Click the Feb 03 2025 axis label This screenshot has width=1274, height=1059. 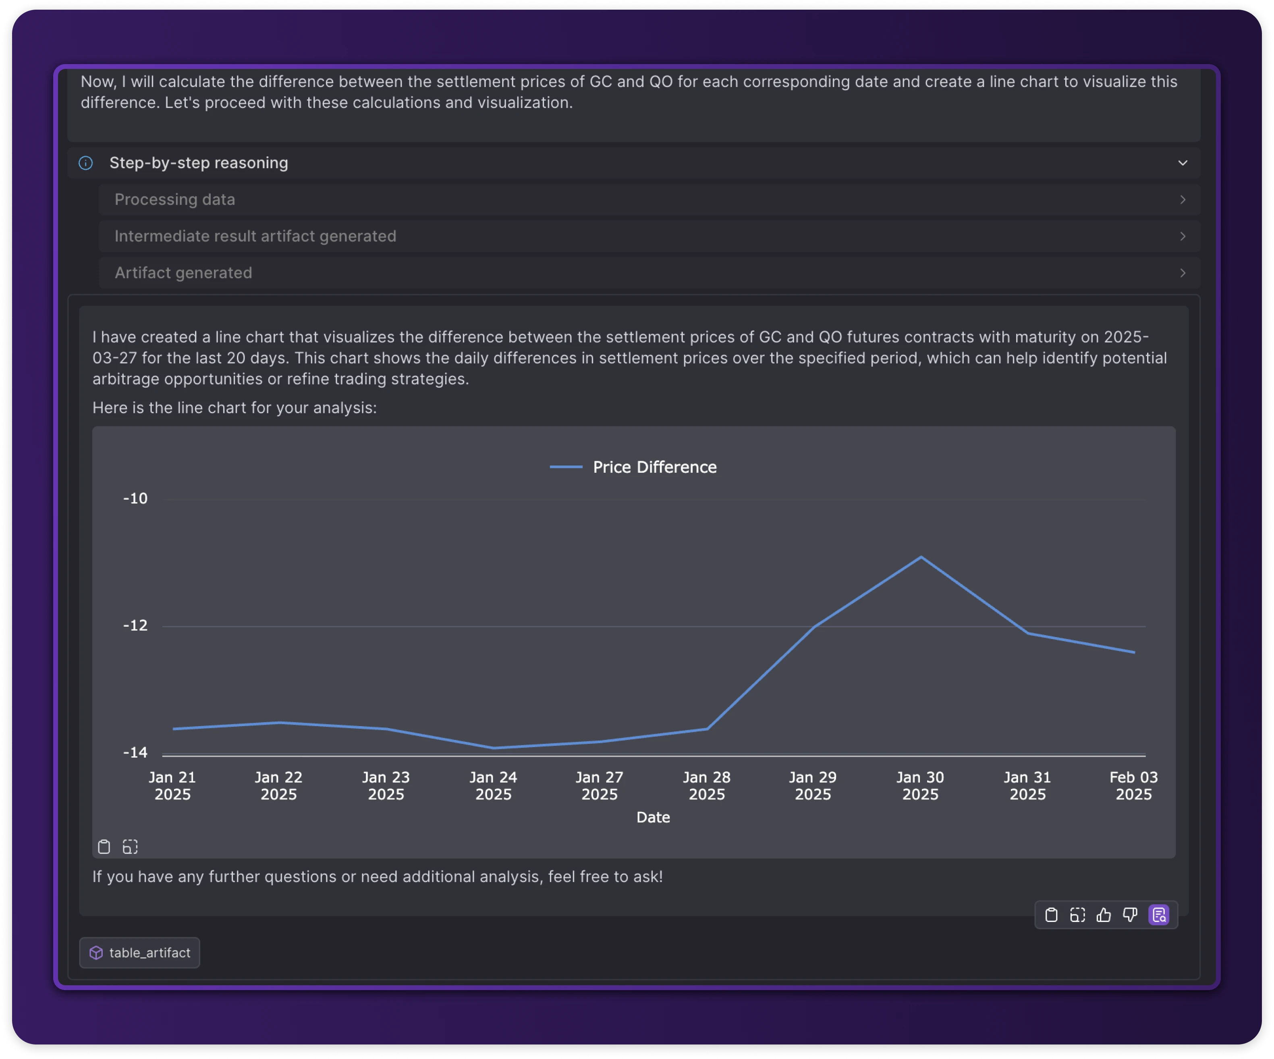click(x=1133, y=785)
